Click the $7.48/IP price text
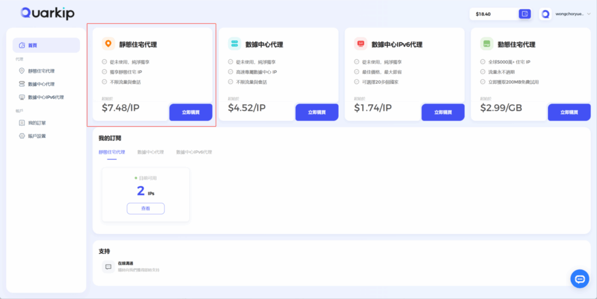 [x=121, y=108]
